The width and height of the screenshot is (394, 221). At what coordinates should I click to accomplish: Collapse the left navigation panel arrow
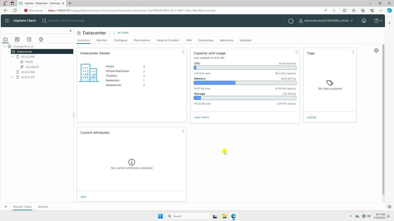pos(70,31)
